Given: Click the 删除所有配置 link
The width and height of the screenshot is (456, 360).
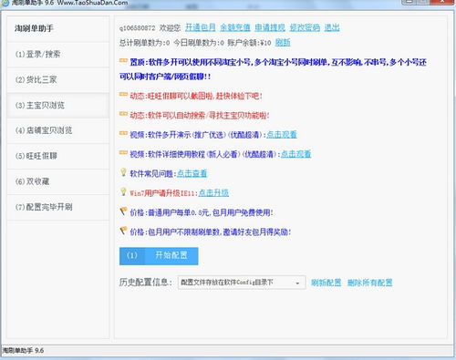Looking at the screenshot, I should point(370,283).
